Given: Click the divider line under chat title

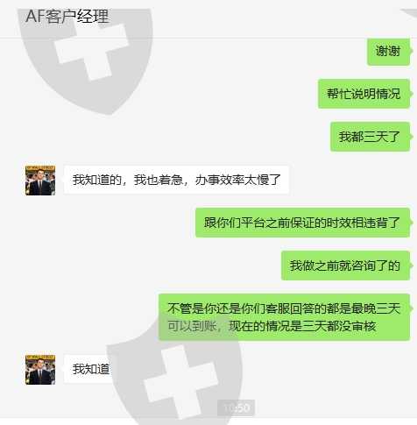Looking at the screenshot, I should coord(208,38).
